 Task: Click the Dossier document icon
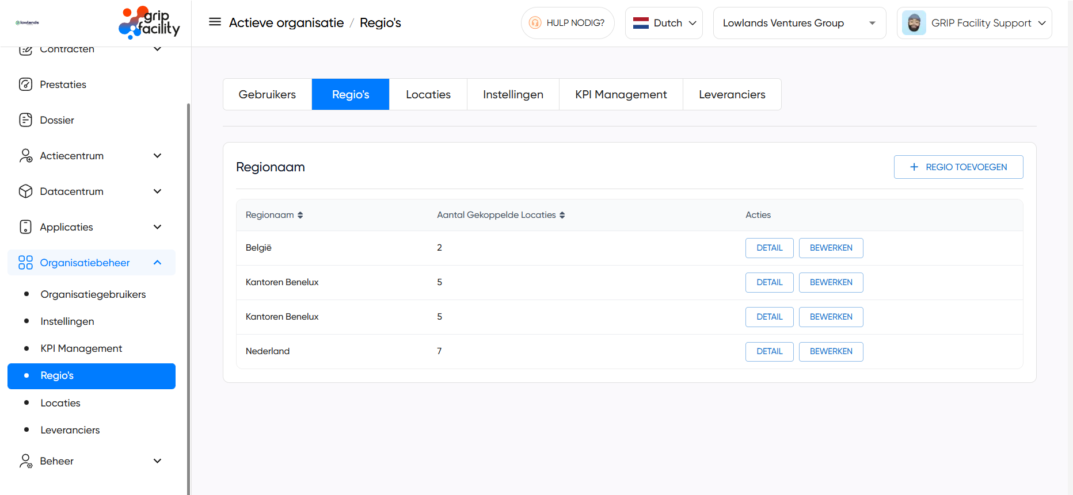tap(25, 120)
